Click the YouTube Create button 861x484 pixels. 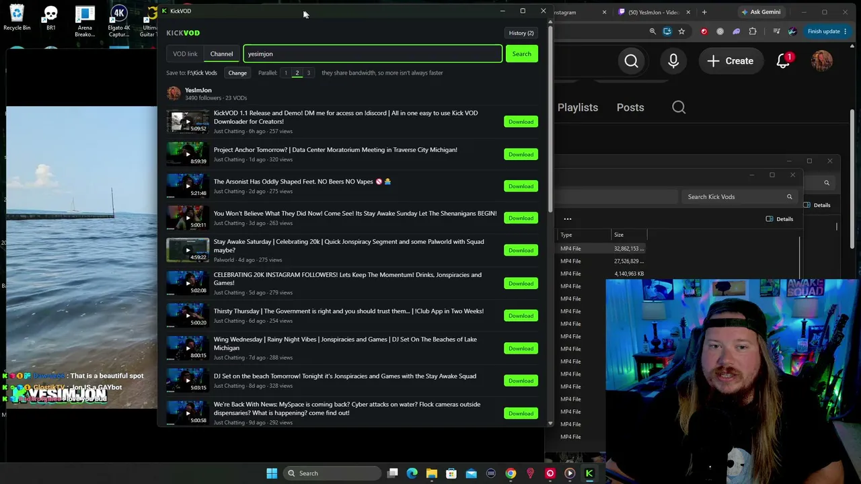730,61
